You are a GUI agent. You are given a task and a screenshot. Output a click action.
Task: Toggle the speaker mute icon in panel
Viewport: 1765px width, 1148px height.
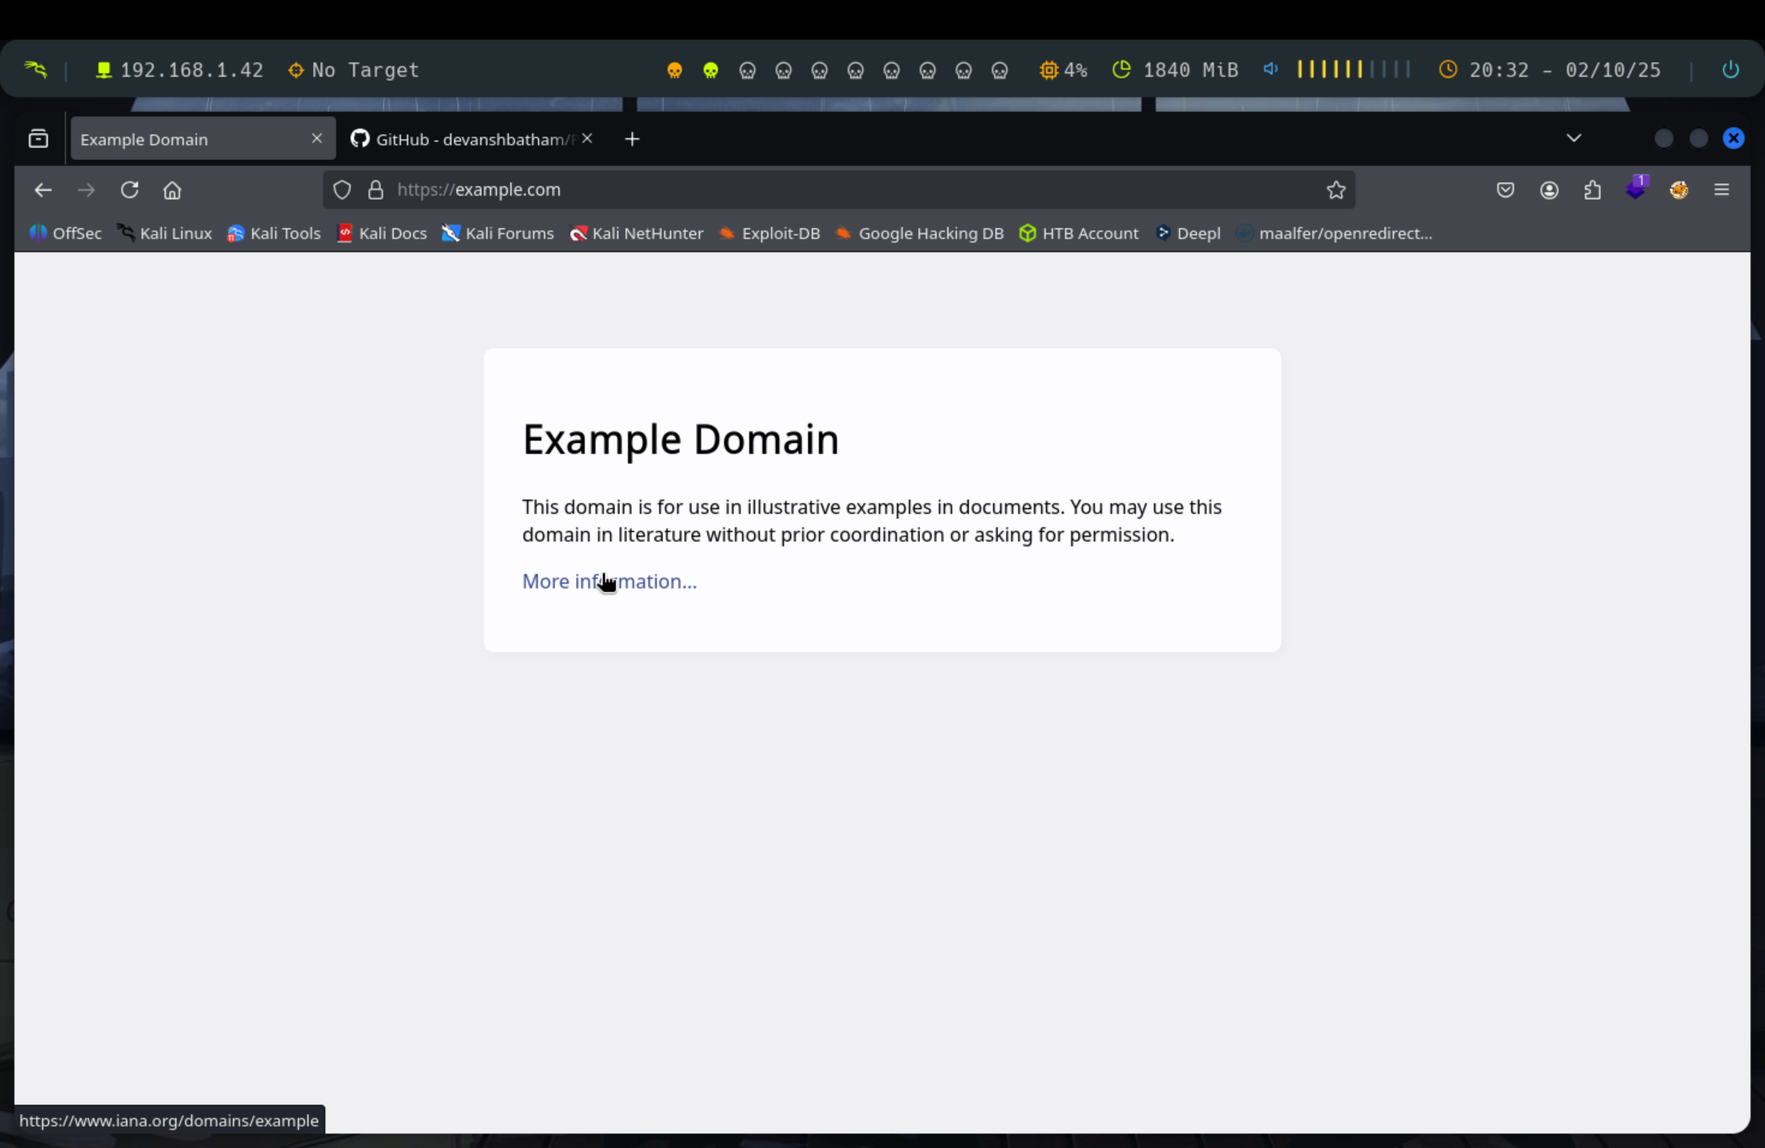click(1270, 70)
